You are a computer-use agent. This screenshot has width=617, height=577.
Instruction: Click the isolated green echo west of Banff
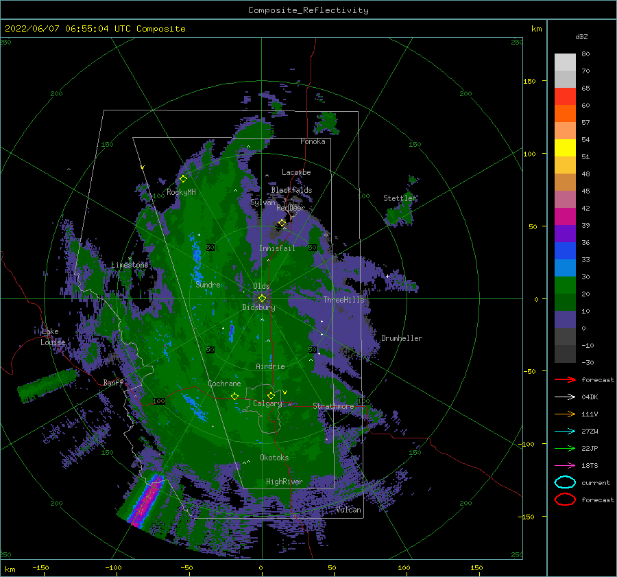pyautogui.click(x=47, y=386)
